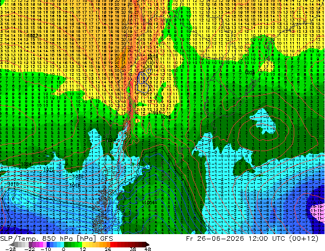Click the "38" label under color scale

133,249
